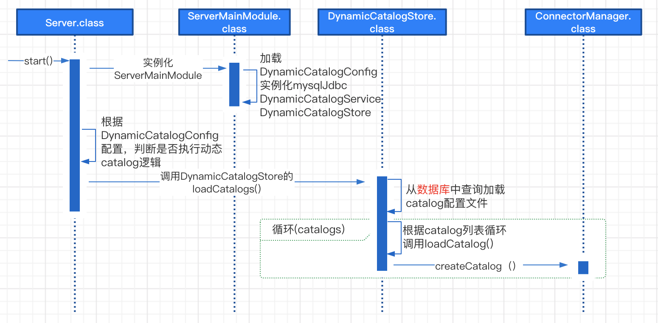Click arrowhead pointing into ServerMainModule activation bar
The image size is (658, 323).
(x=222, y=68)
